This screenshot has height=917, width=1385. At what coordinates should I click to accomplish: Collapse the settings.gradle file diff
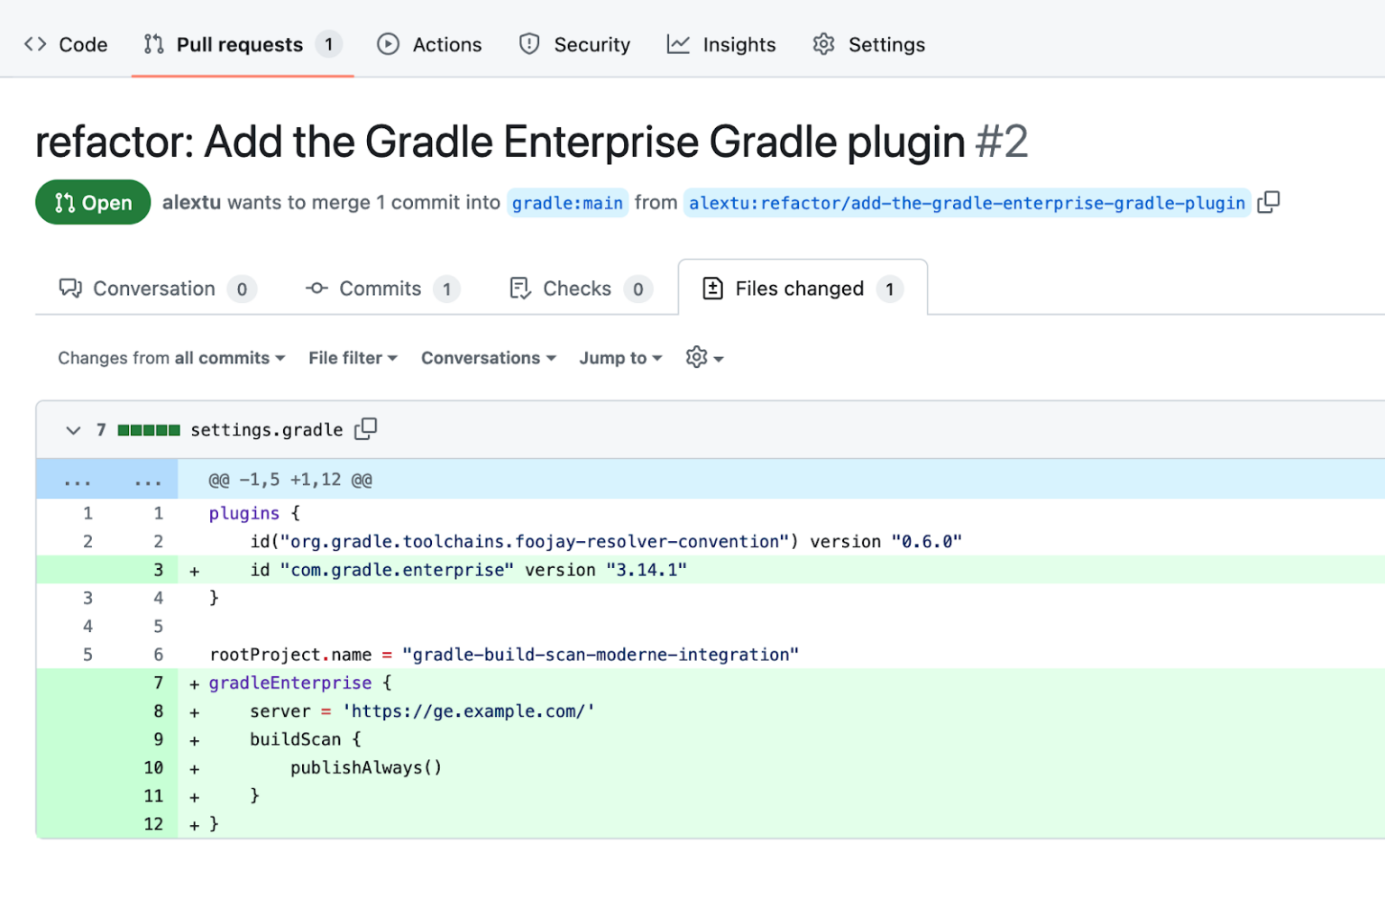click(x=73, y=430)
